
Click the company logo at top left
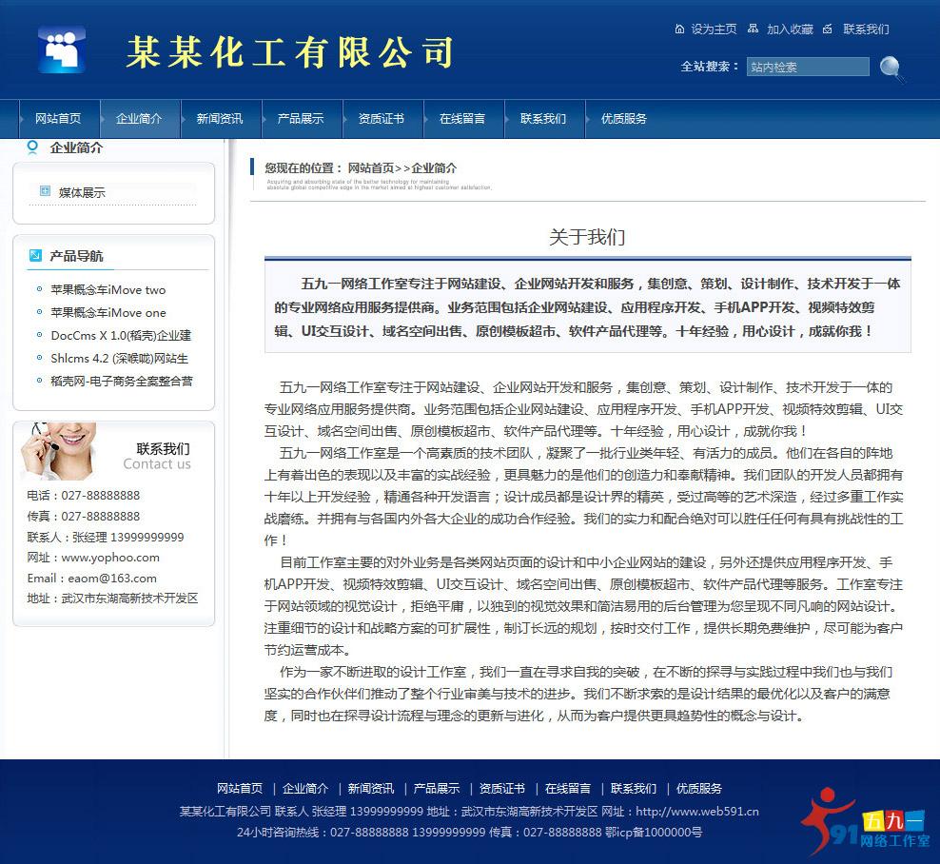pyautogui.click(x=60, y=47)
